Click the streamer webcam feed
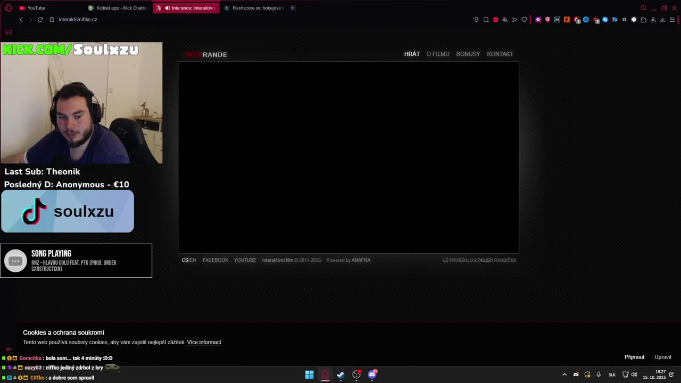The image size is (681, 383). pyautogui.click(x=81, y=103)
